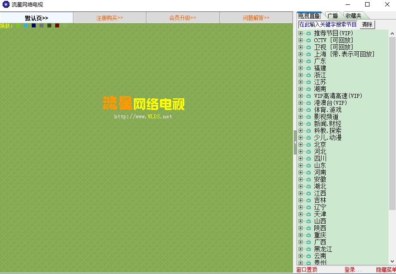Click the 清除 button next to search
396x274 pixels.
pyautogui.click(x=367, y=25)
